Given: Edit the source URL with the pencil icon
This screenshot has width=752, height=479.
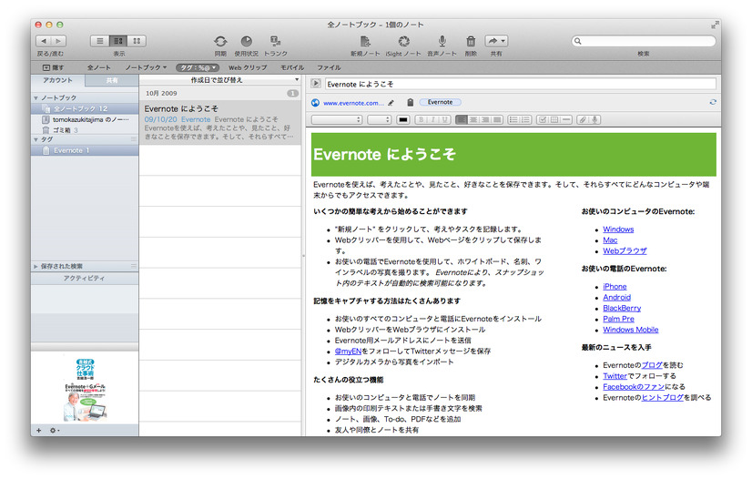Looking at the screenshot, I should [x=391, y=103].
